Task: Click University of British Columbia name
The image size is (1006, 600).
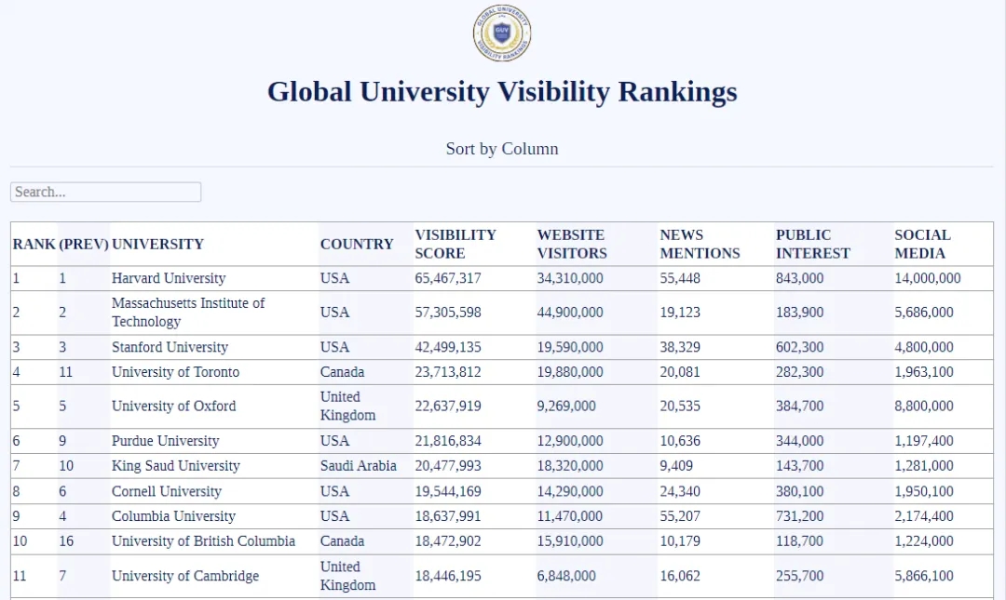Action: (203, 541)
